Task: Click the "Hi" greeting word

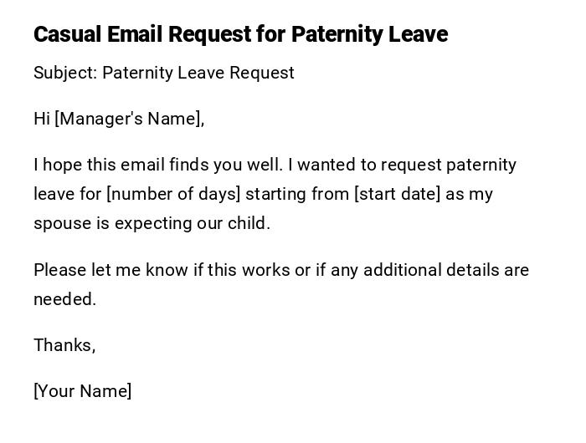Action: pos(42,119)
